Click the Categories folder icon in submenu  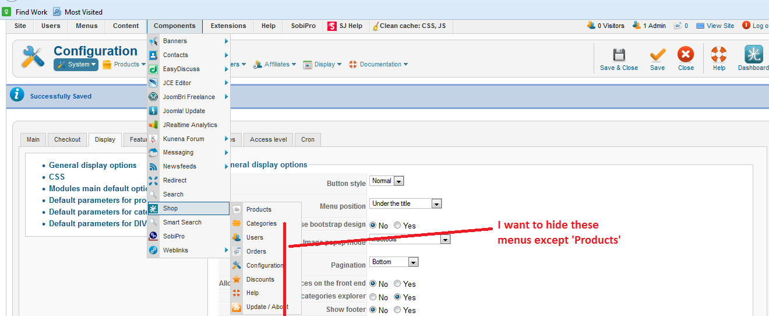point(237,224)
